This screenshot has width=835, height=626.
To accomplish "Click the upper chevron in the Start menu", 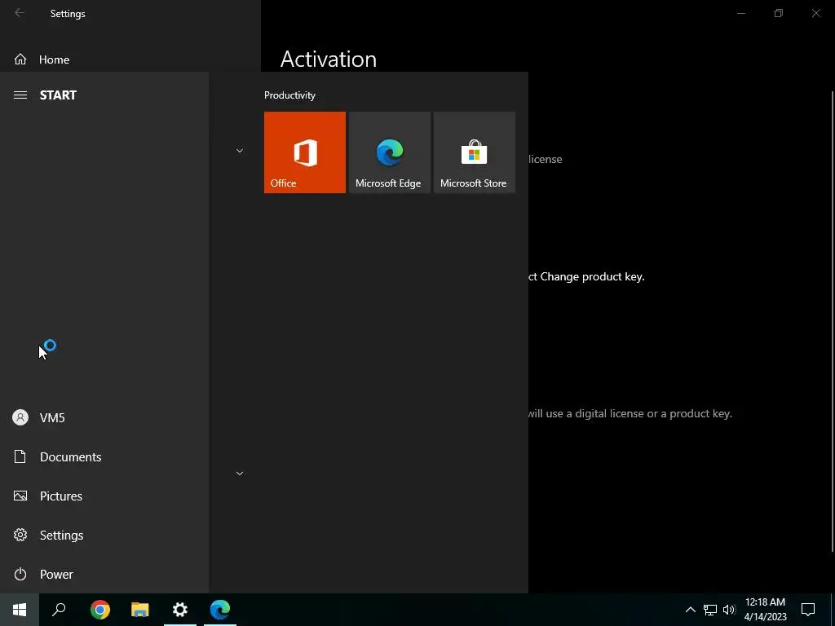I will pos(240,151).
